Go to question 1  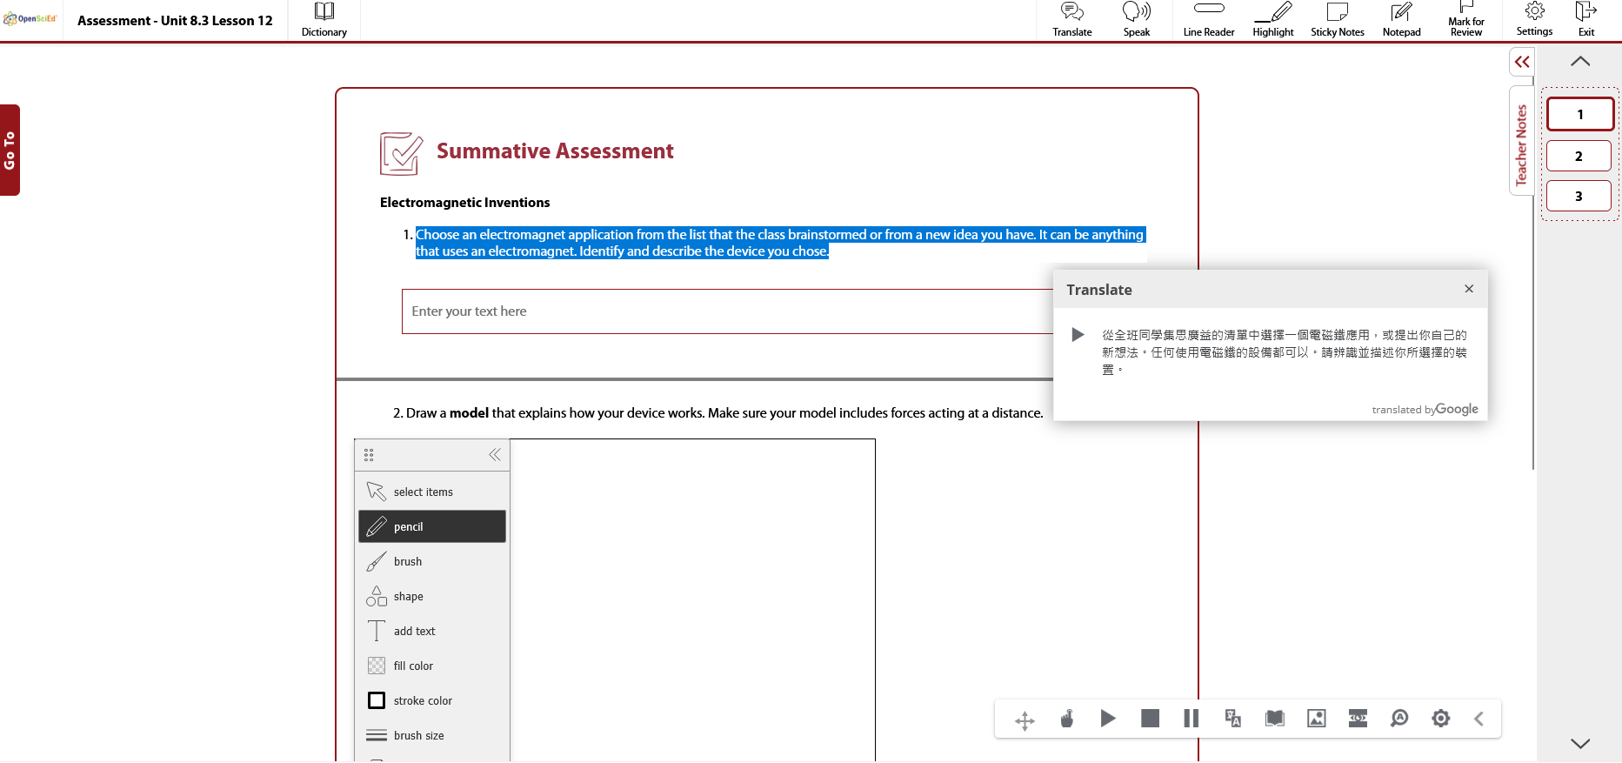click(1580, 114)
